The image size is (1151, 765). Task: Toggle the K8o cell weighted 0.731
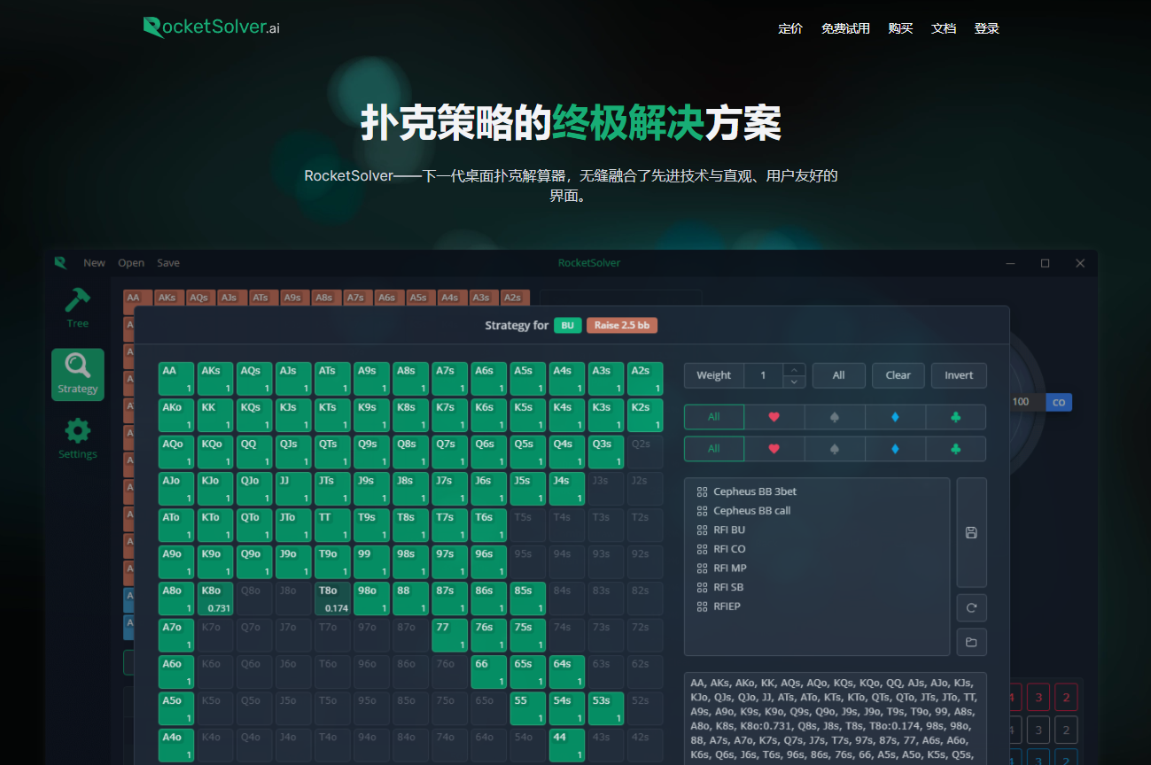pos(214,599)
